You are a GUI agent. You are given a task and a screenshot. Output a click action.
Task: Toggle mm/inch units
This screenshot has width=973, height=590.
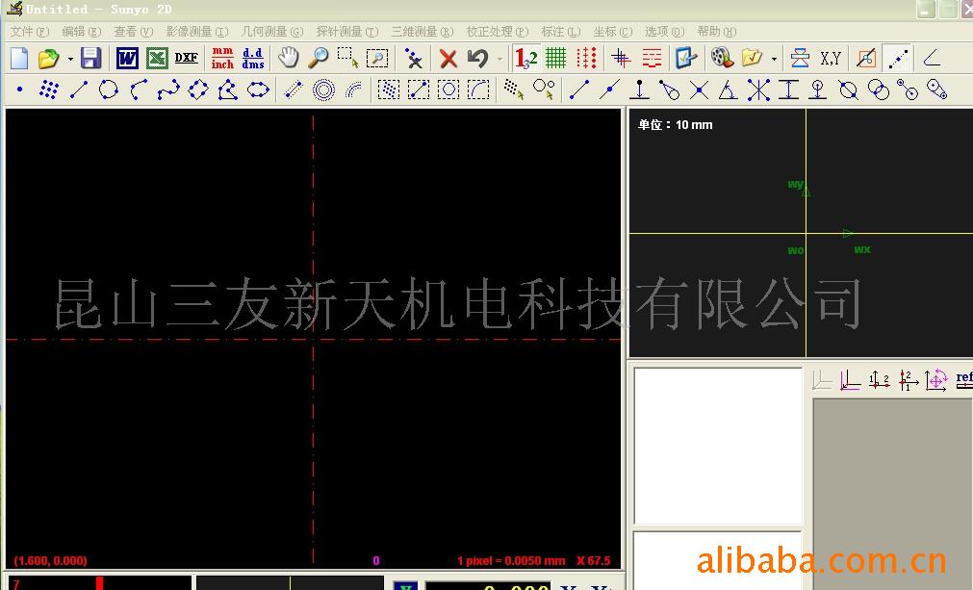222,59
